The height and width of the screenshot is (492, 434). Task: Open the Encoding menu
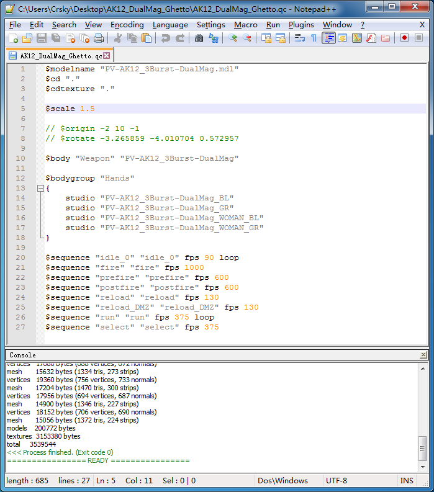127,25
